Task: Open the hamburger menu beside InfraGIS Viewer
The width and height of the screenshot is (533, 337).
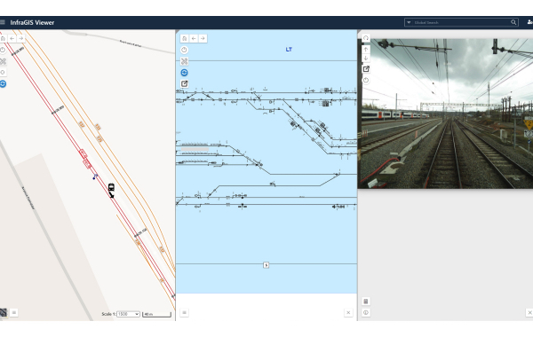Action: 3,22
